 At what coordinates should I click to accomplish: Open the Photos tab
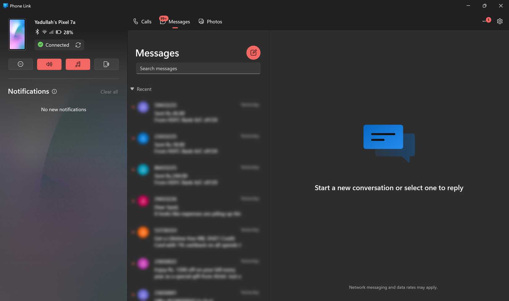click(210, 21)
